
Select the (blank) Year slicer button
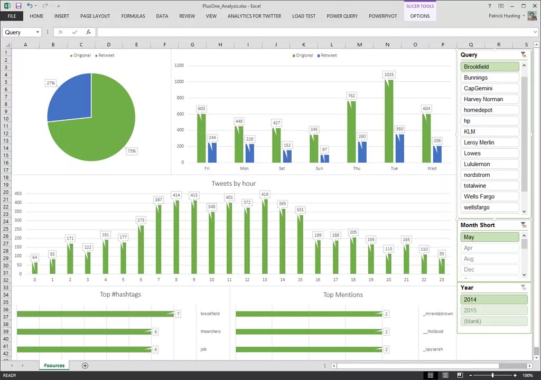[x=494, y=321]
